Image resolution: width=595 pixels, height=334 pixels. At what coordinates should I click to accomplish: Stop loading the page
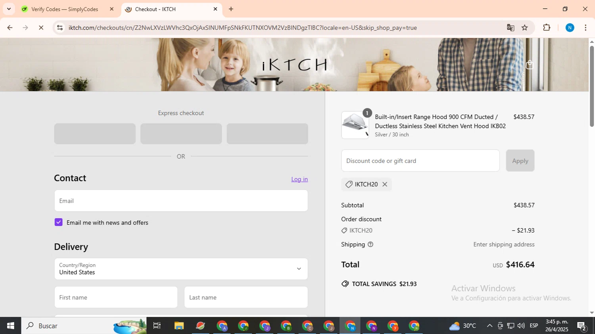[x=41, y=28]
